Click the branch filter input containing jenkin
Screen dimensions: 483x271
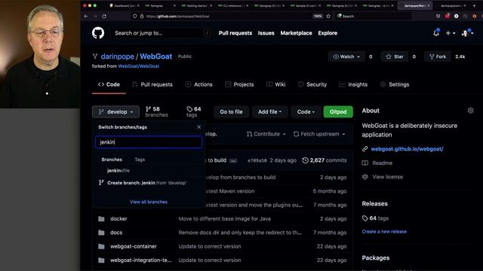(149, 142)
